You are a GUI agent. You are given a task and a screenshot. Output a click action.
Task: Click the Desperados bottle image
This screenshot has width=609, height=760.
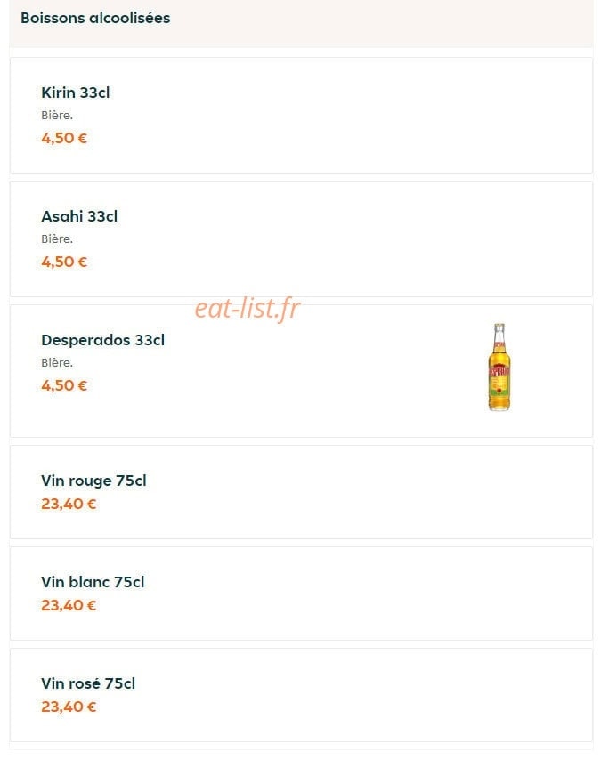[x=499, y=368]
